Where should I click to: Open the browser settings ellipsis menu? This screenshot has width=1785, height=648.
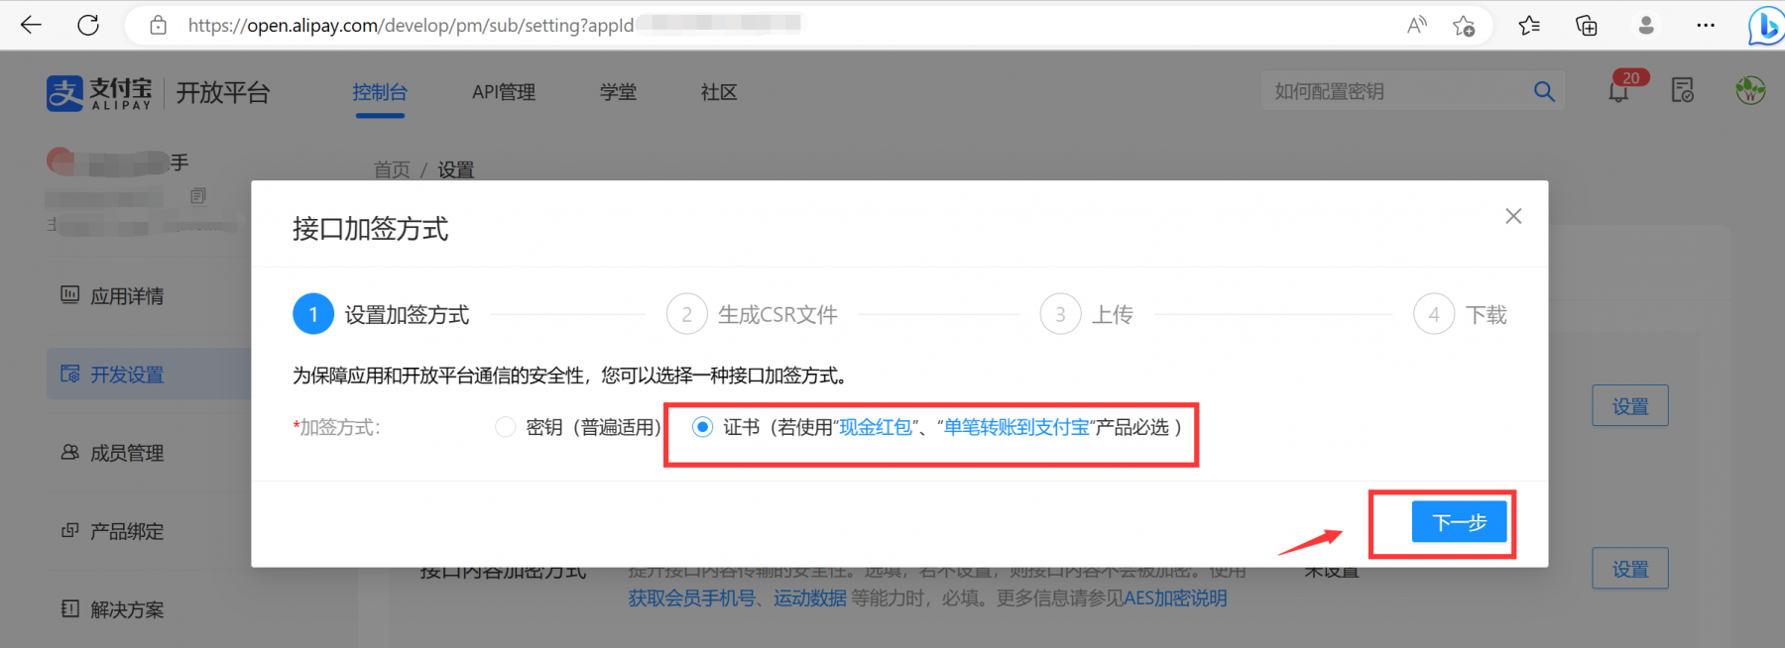click(1706, 25)
